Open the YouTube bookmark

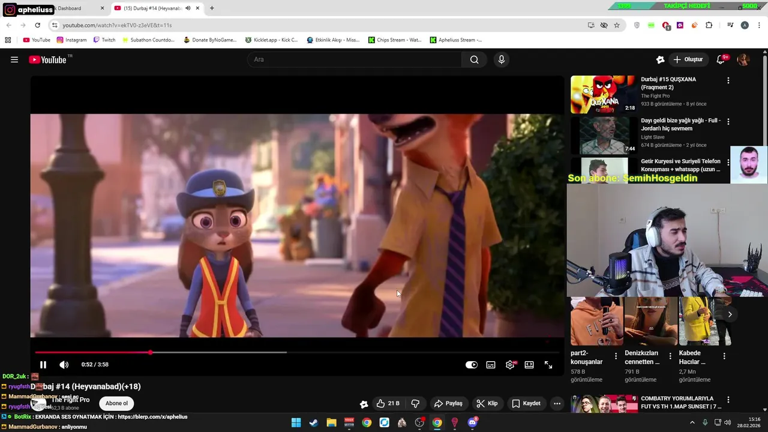[37, 40]
